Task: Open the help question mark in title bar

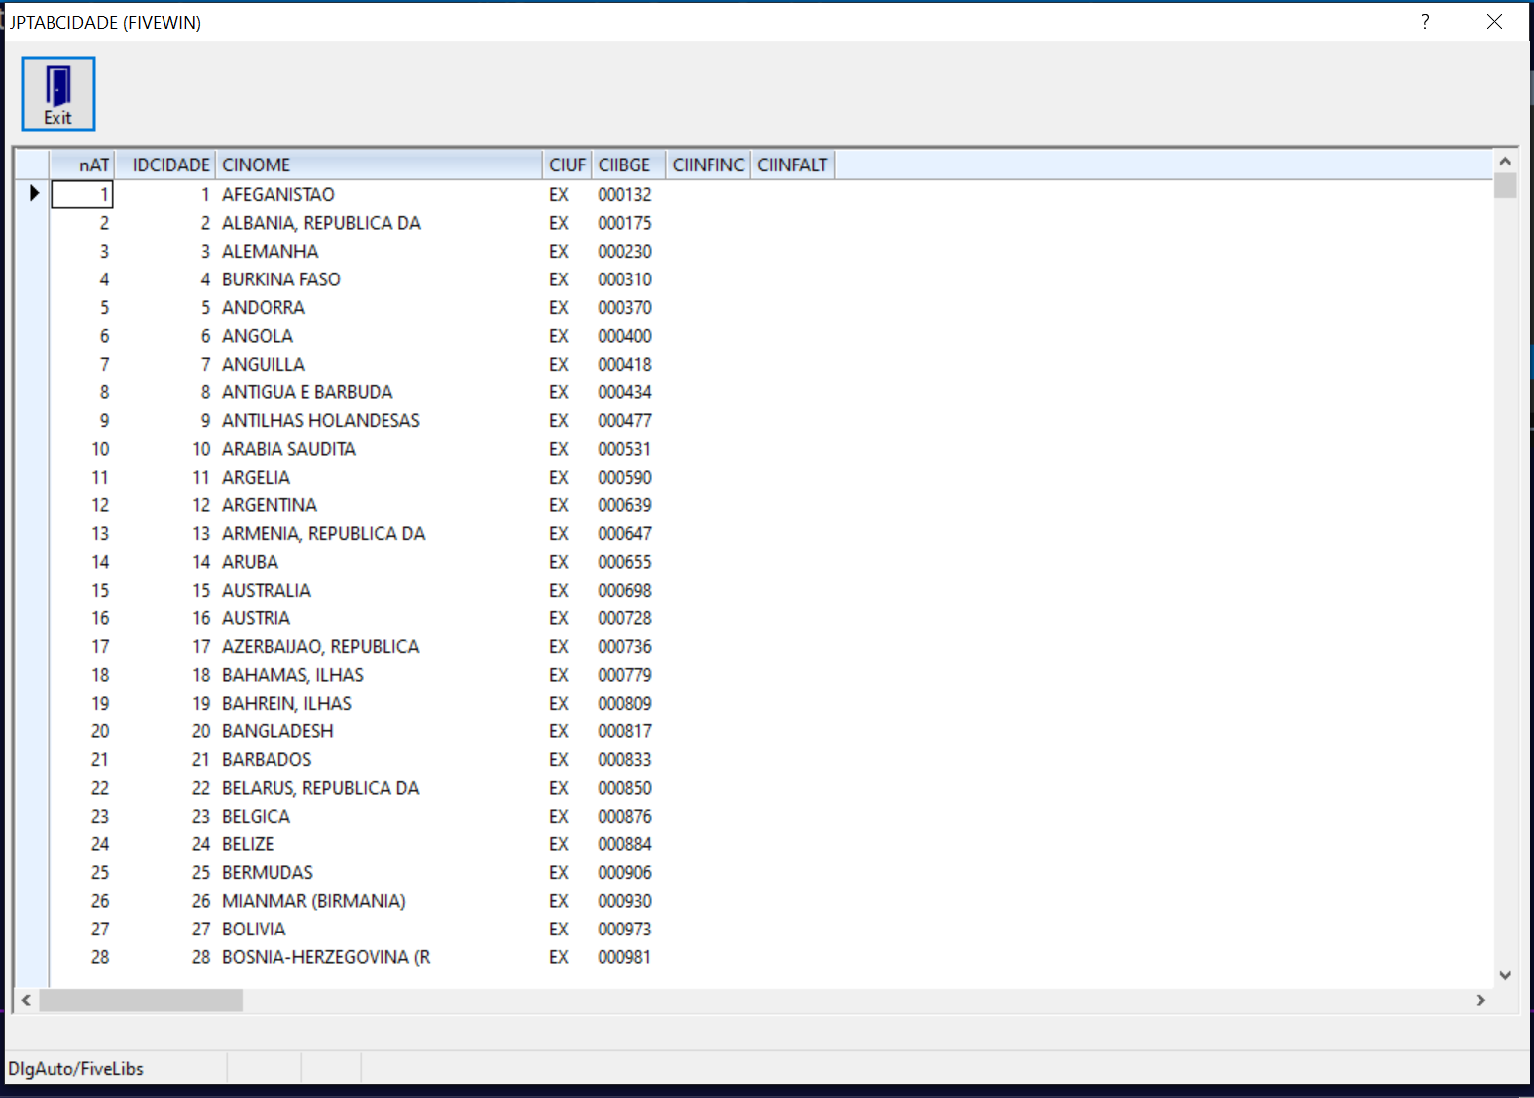Action: (1425, 22)
